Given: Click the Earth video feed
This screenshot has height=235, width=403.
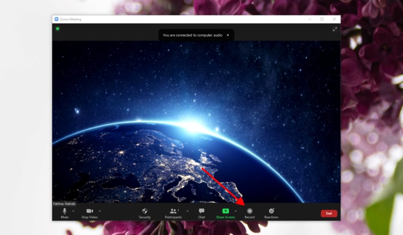Looking at the screenshot, I should click(x=196, y=118).
